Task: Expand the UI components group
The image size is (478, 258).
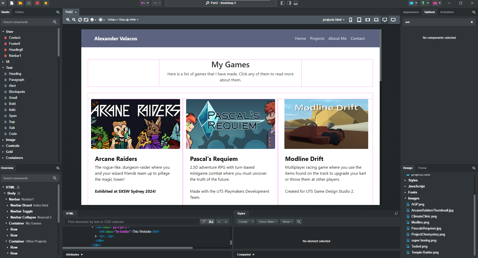Action: tap(3, 62)
